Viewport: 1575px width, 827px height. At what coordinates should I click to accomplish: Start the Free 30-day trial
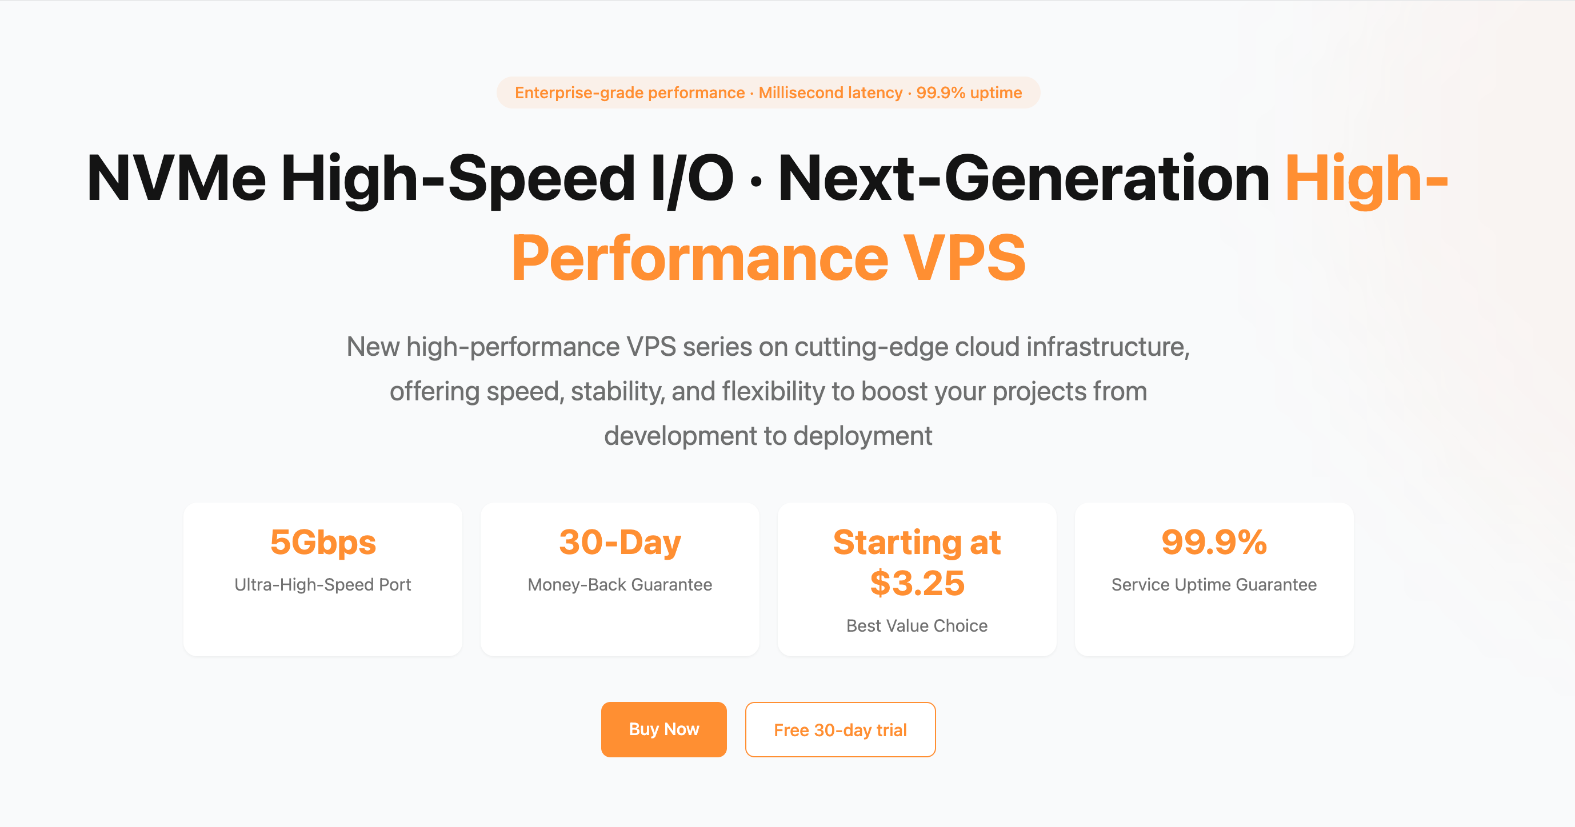coord(840,729)
